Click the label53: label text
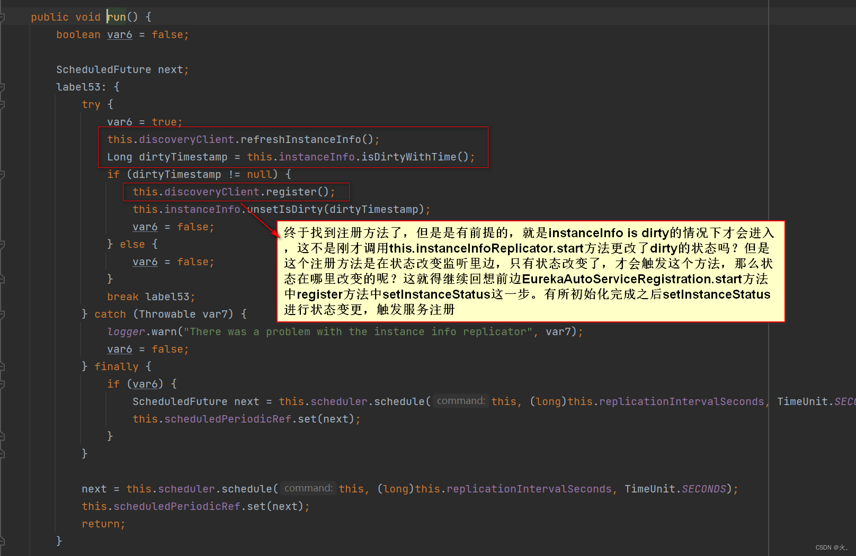 (82, 87)
